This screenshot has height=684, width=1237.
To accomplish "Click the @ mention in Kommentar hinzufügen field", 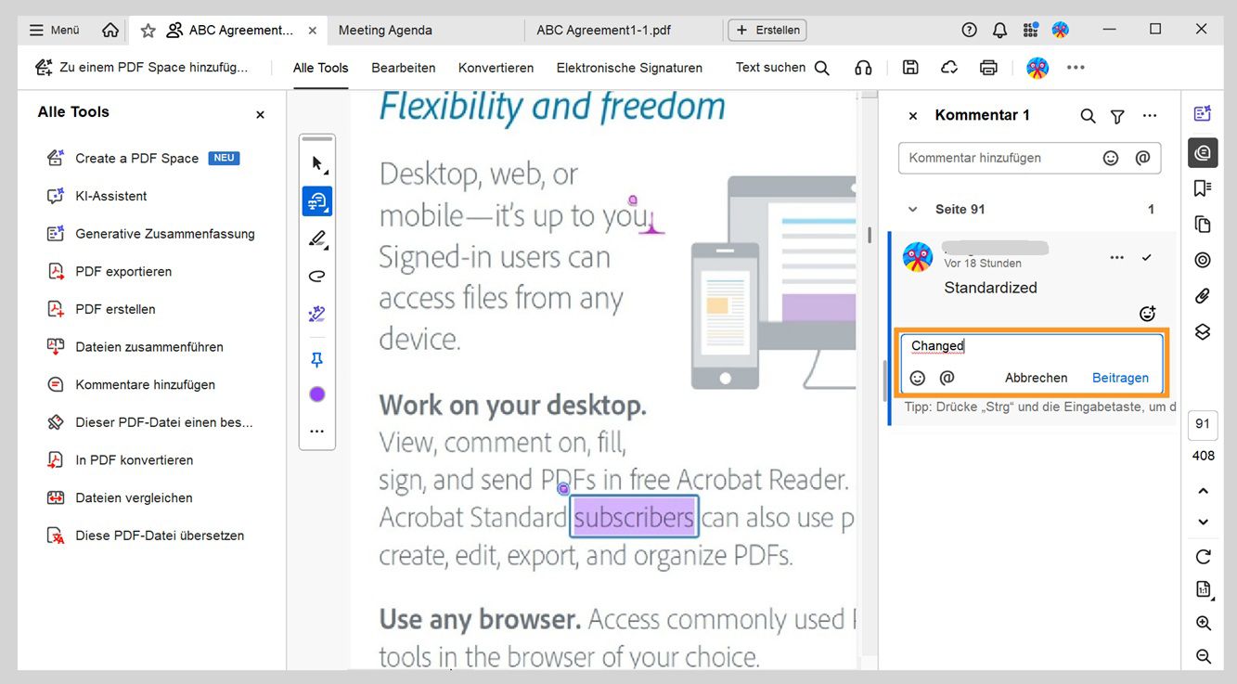I will [1142, 158].
